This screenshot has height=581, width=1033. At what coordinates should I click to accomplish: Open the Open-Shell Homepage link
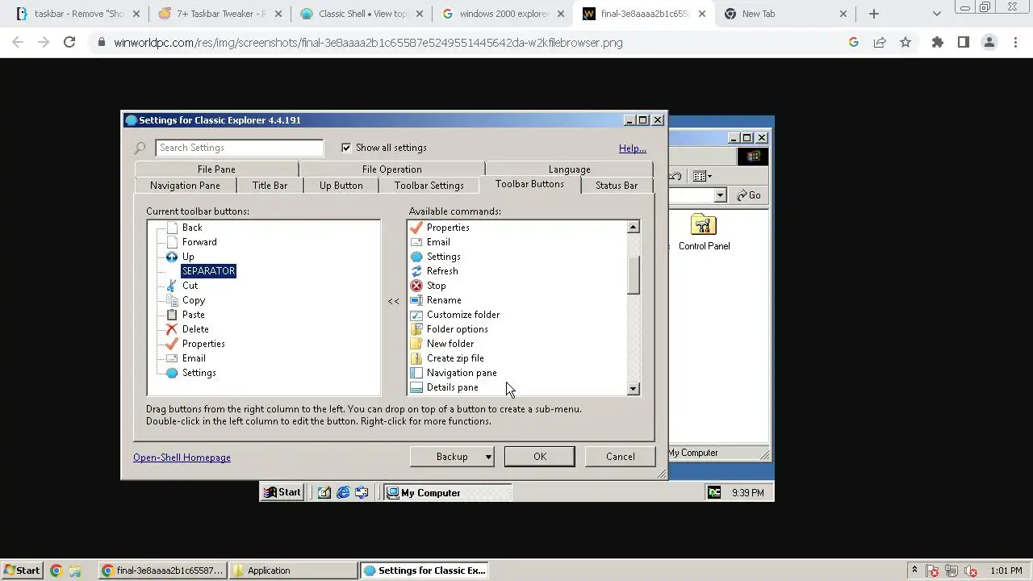(x=182, y=458)
